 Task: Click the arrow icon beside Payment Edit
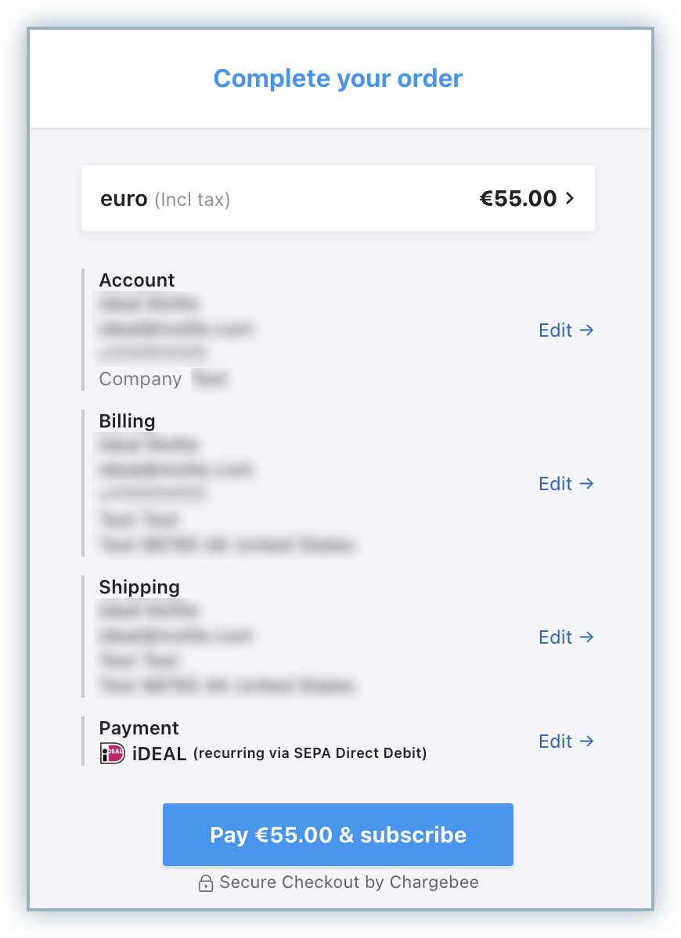pos(586,741)
